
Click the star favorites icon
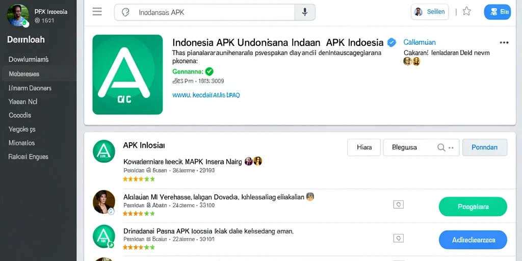click(x=467, y=12)
